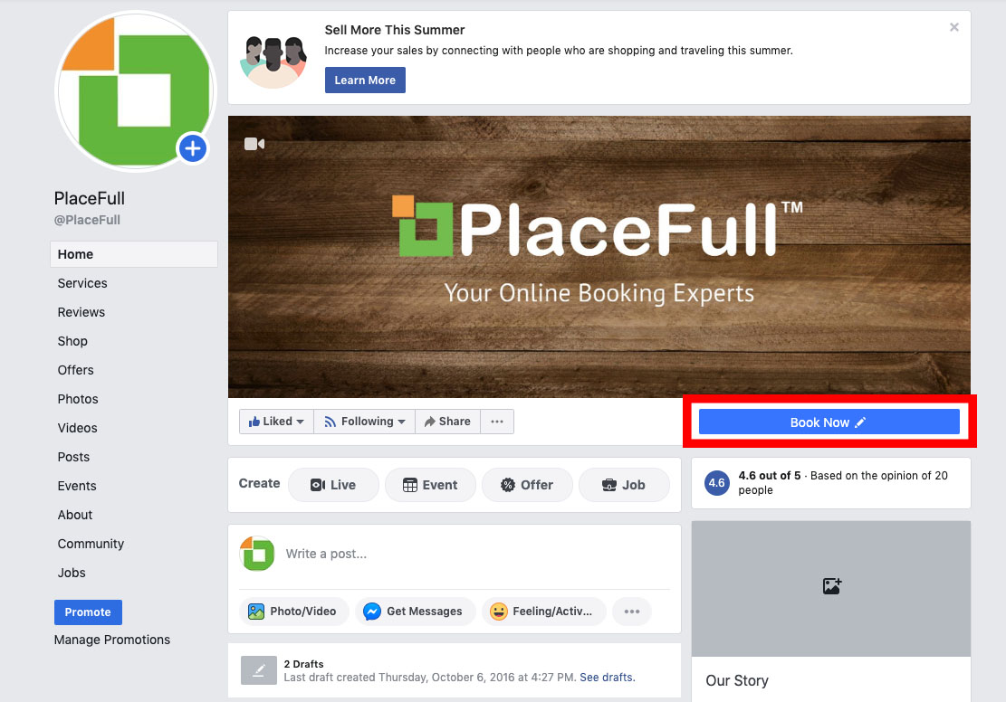
Task: Open Community in the sidebar
Action: point(91,544)
